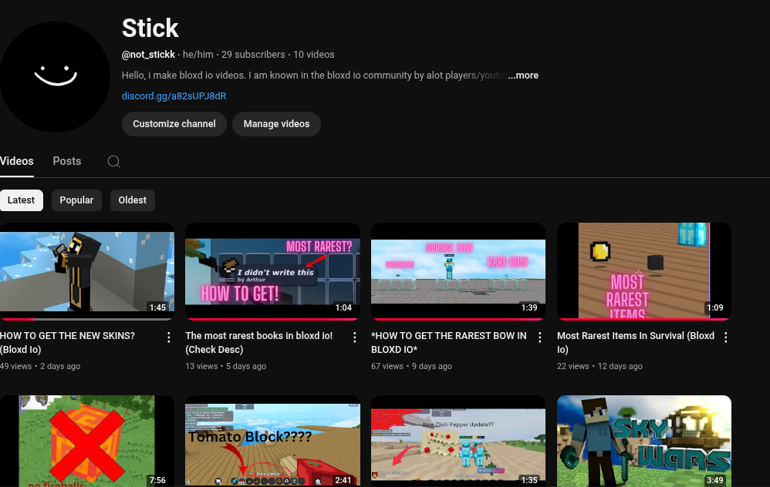
Task: Click the Stick channel smiley avatar
Action: 55,76
